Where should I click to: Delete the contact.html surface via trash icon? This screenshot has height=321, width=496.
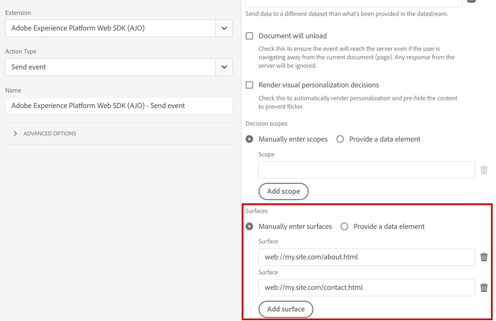(x=484, y=288)
